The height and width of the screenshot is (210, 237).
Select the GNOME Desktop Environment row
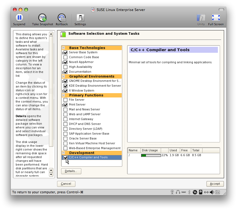pos(92,81)
